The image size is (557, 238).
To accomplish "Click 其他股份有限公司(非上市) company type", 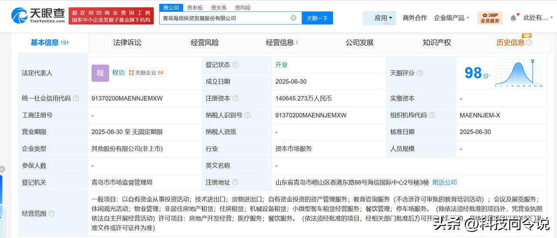I will point(127,149).
